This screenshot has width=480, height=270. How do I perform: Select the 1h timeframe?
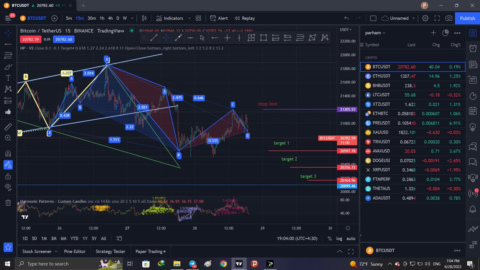(x=102, y=18)
